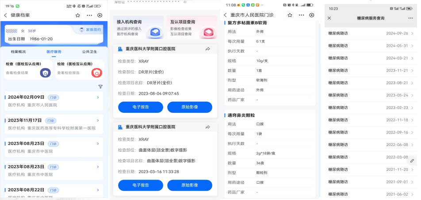Tap back arrow beside 健康档案 title
421x200 pixels.
(x=5, y=15)
